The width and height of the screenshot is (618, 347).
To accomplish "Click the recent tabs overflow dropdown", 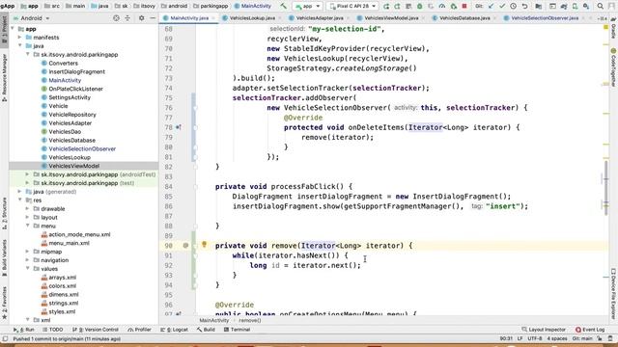I will (603, 18).
